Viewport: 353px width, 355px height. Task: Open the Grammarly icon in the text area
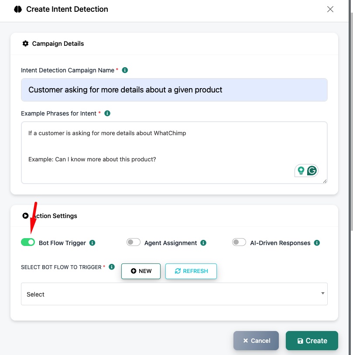312,171
